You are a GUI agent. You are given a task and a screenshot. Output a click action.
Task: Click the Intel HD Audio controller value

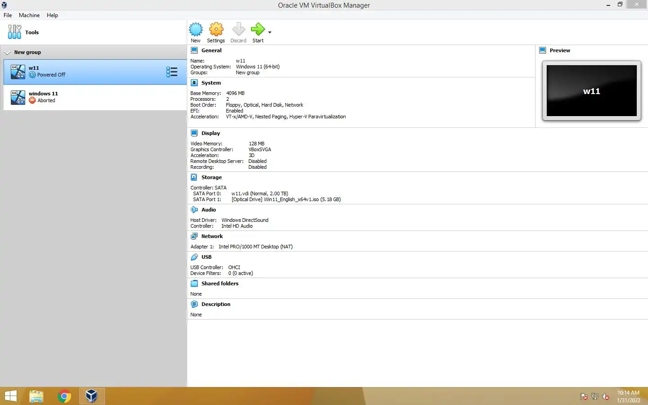coord(237,226)
